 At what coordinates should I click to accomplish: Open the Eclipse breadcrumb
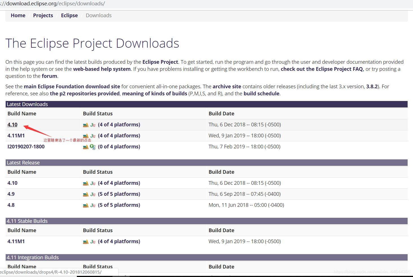pyautogui.click(x=69, y=16)
